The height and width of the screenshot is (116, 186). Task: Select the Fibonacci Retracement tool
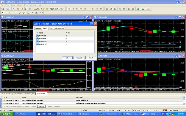(28, 13)
